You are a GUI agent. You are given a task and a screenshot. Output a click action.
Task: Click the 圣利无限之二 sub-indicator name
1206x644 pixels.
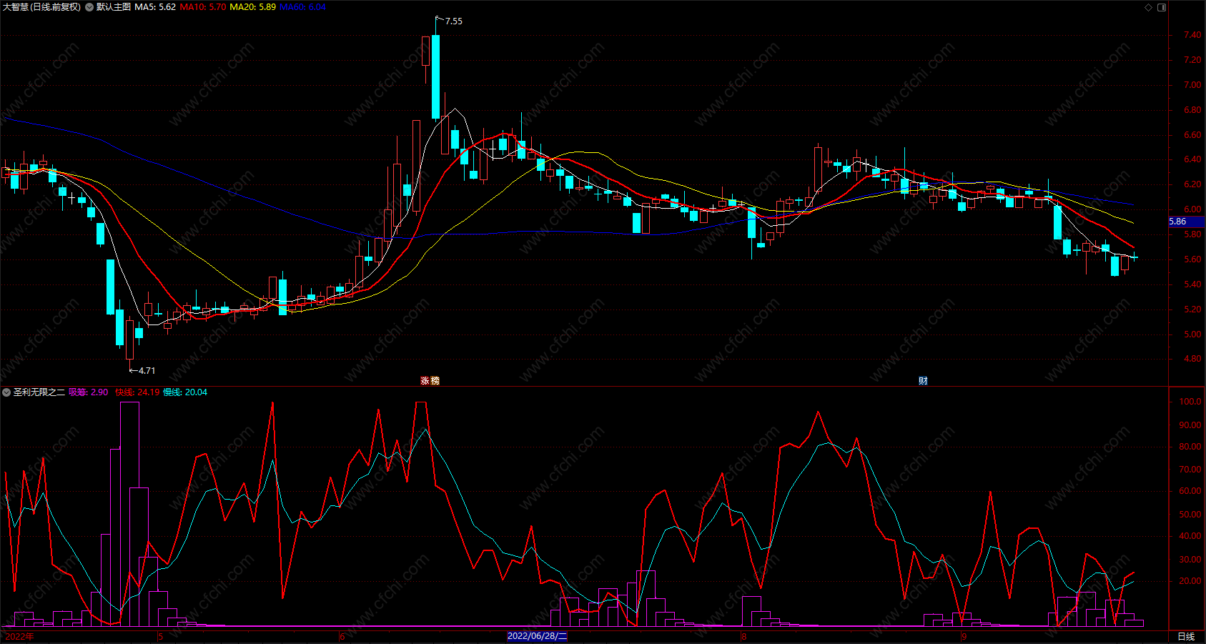click(39, 392)
